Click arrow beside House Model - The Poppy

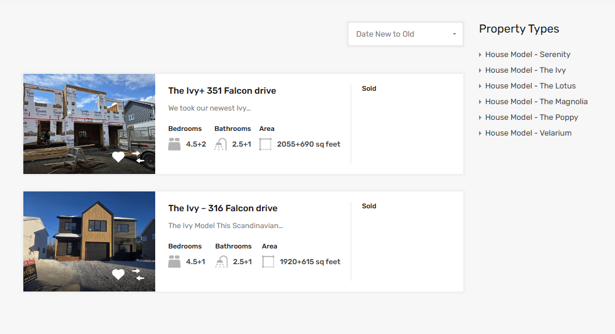pyautogui.click(x=480, y=118)
